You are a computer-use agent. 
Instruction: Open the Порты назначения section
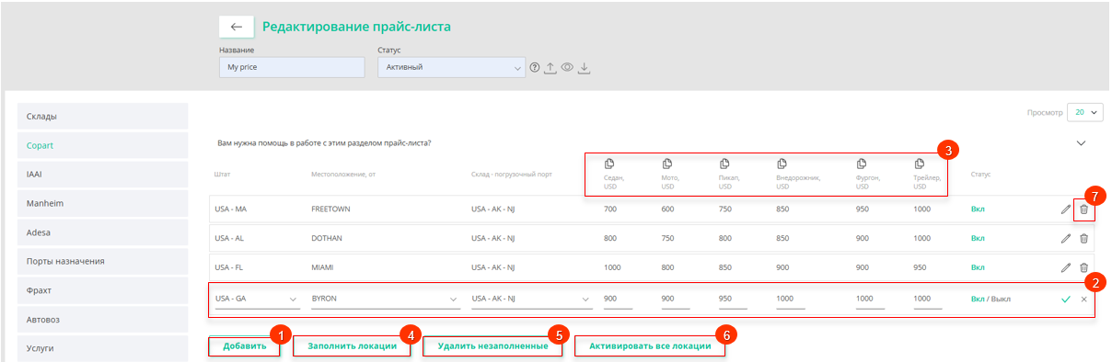point(102,261)
